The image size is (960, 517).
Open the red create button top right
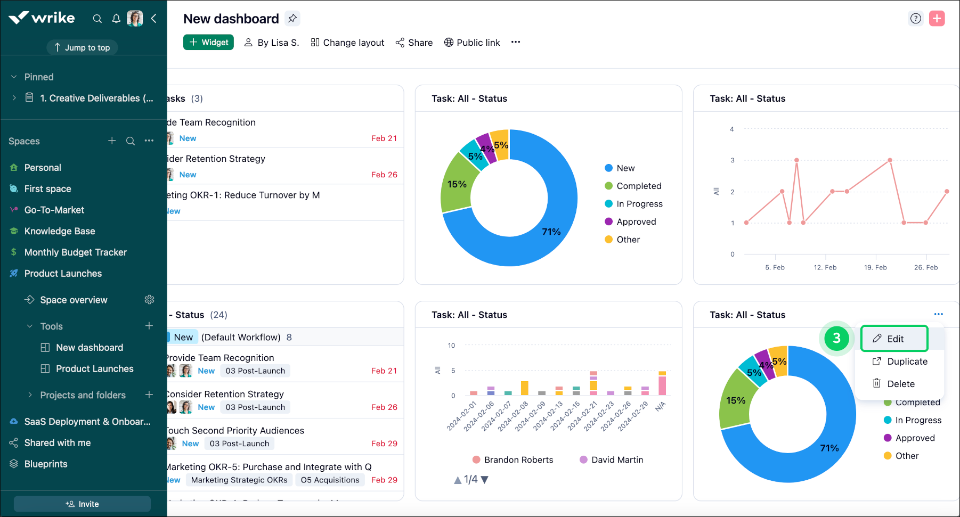(x=937, y=18)
